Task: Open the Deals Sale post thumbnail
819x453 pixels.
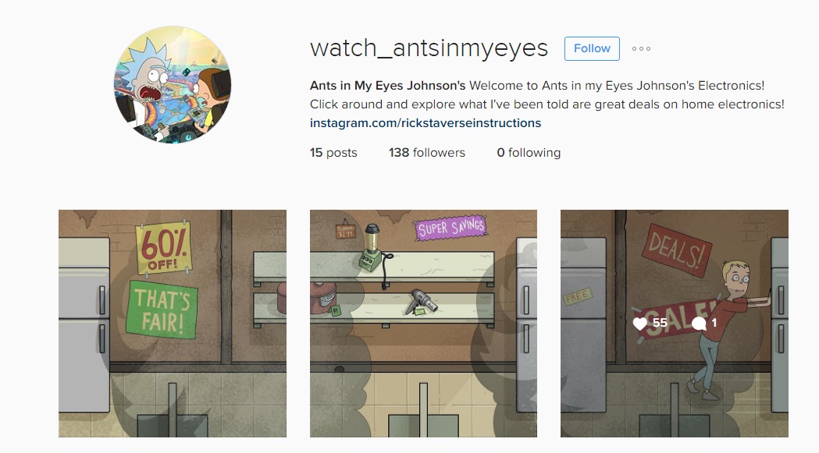Action: 675,324
